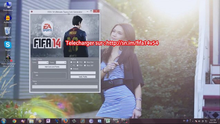Viewport: 220px width, 124px height.
Task: Select the PC platform radio button
Action: click(71, 65)
